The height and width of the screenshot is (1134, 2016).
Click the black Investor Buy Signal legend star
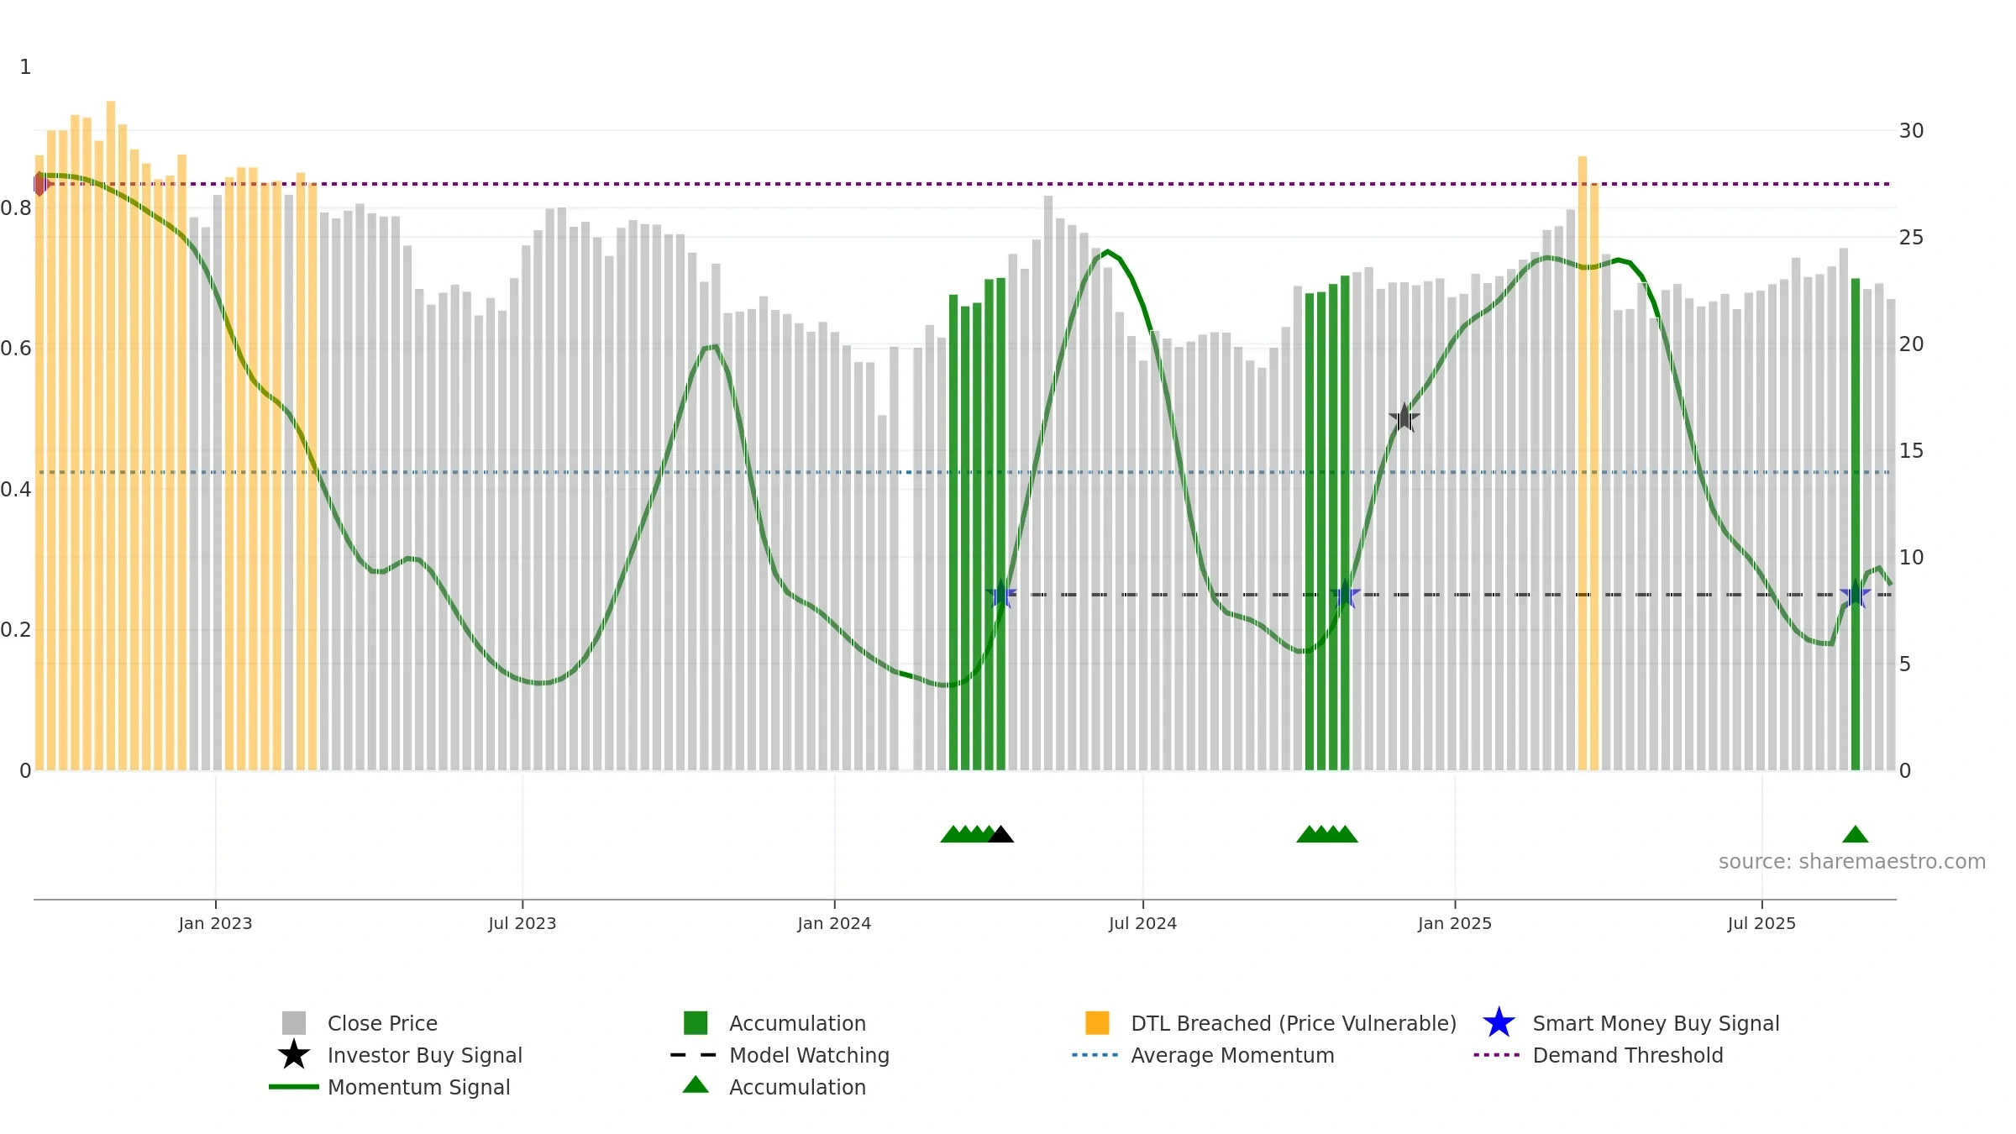(x=294, y=1055)
